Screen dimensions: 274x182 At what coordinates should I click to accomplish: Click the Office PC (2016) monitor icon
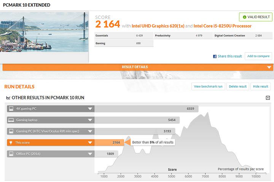point(11,154)
